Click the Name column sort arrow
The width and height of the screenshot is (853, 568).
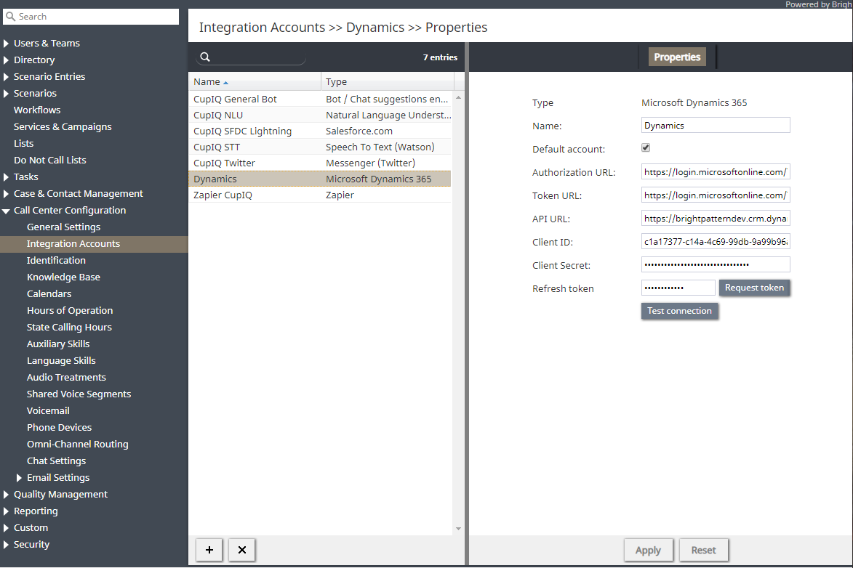pos(225,83)
